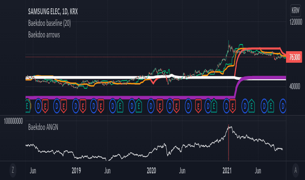Select the Baekdoo arrows indicator legend

pos(44,35)
